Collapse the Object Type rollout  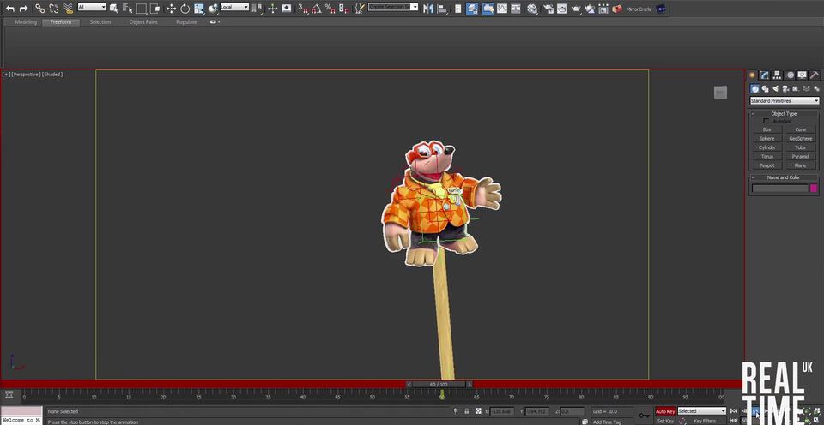(x=784, y=113)
